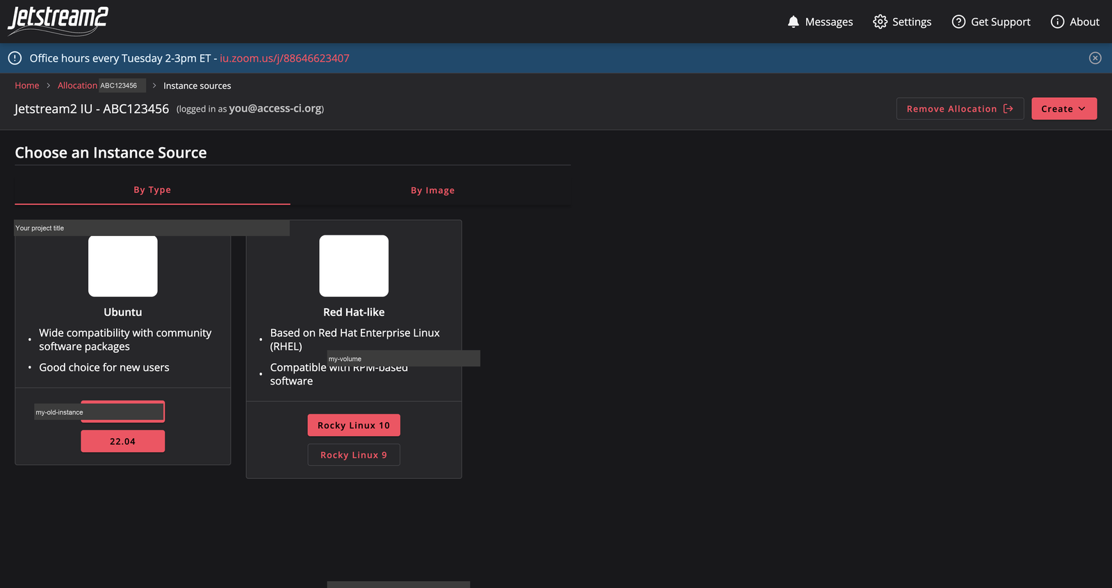Open Settings via the gear icon
1112x588 pixels.
(880, 22)
